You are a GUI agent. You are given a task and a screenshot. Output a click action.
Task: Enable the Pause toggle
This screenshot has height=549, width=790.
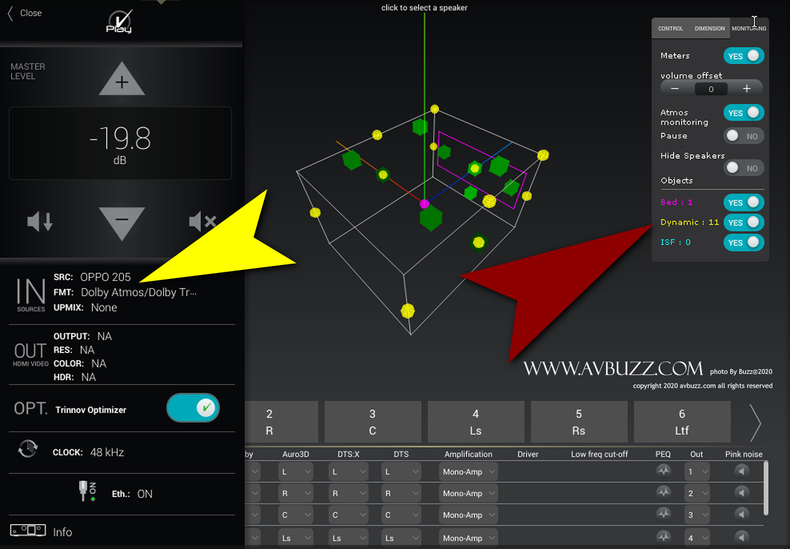point(743,136)
